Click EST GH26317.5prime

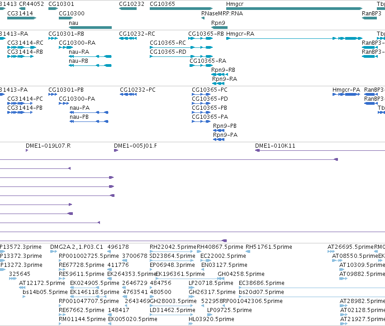[212, 292]
